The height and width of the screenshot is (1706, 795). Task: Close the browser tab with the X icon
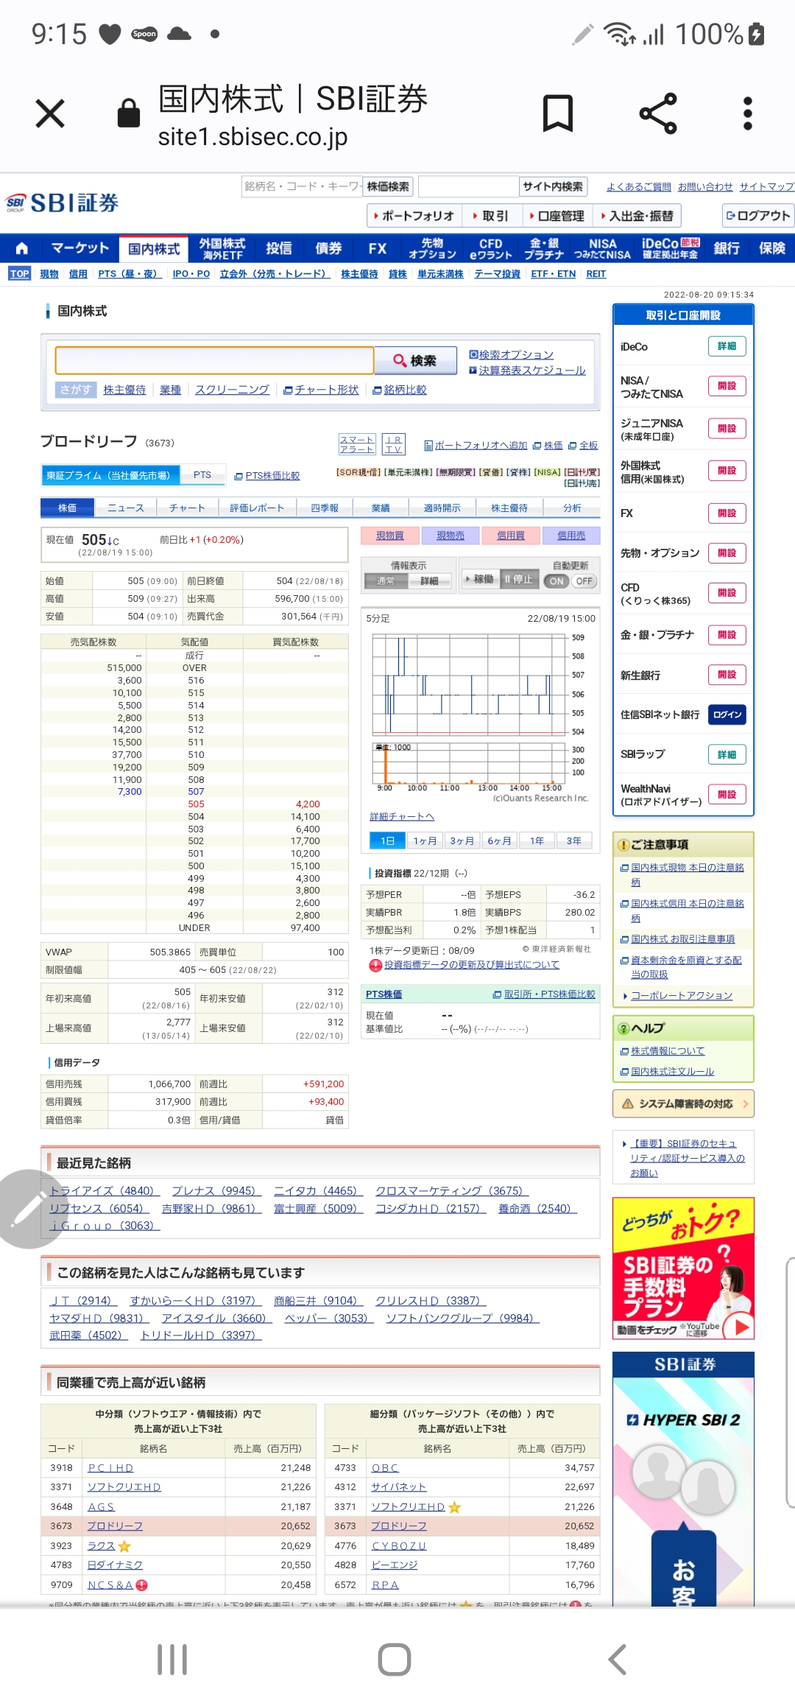coord(50,114)
